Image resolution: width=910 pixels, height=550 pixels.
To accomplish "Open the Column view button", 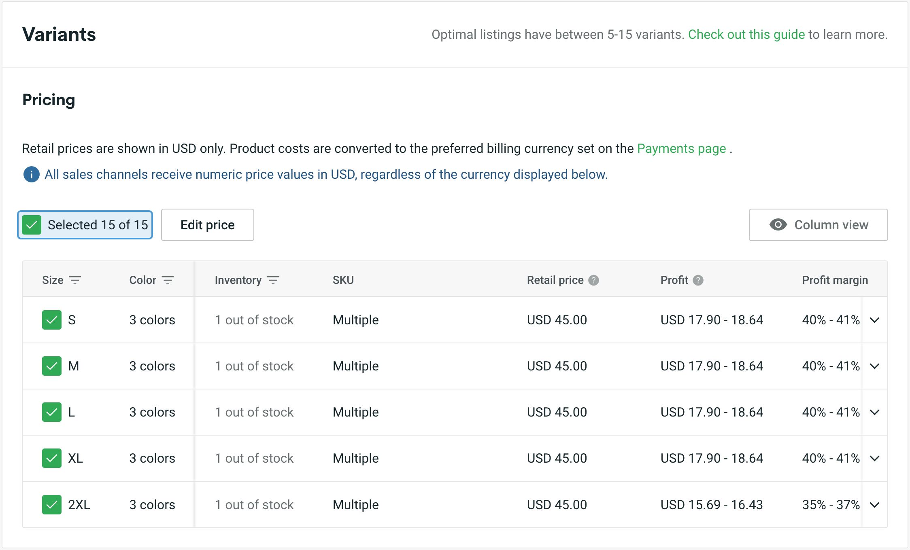I will 818,225.
